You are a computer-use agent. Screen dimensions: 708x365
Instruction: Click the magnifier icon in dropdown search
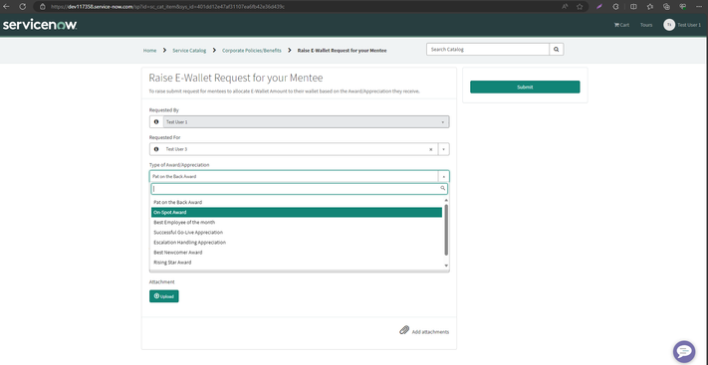442,188
